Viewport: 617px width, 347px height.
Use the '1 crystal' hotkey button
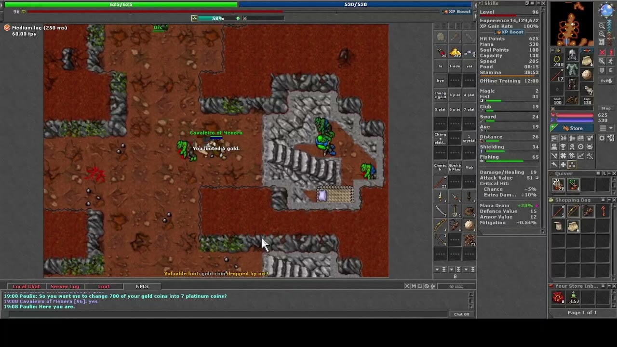[469, 139]
